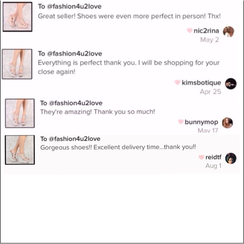Open nic2rina's profile avatar
Viewport: 244px width, 244px height.
tap(228, 32)
